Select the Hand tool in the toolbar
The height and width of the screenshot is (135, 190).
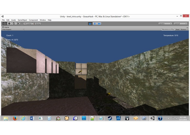point(5,24)
